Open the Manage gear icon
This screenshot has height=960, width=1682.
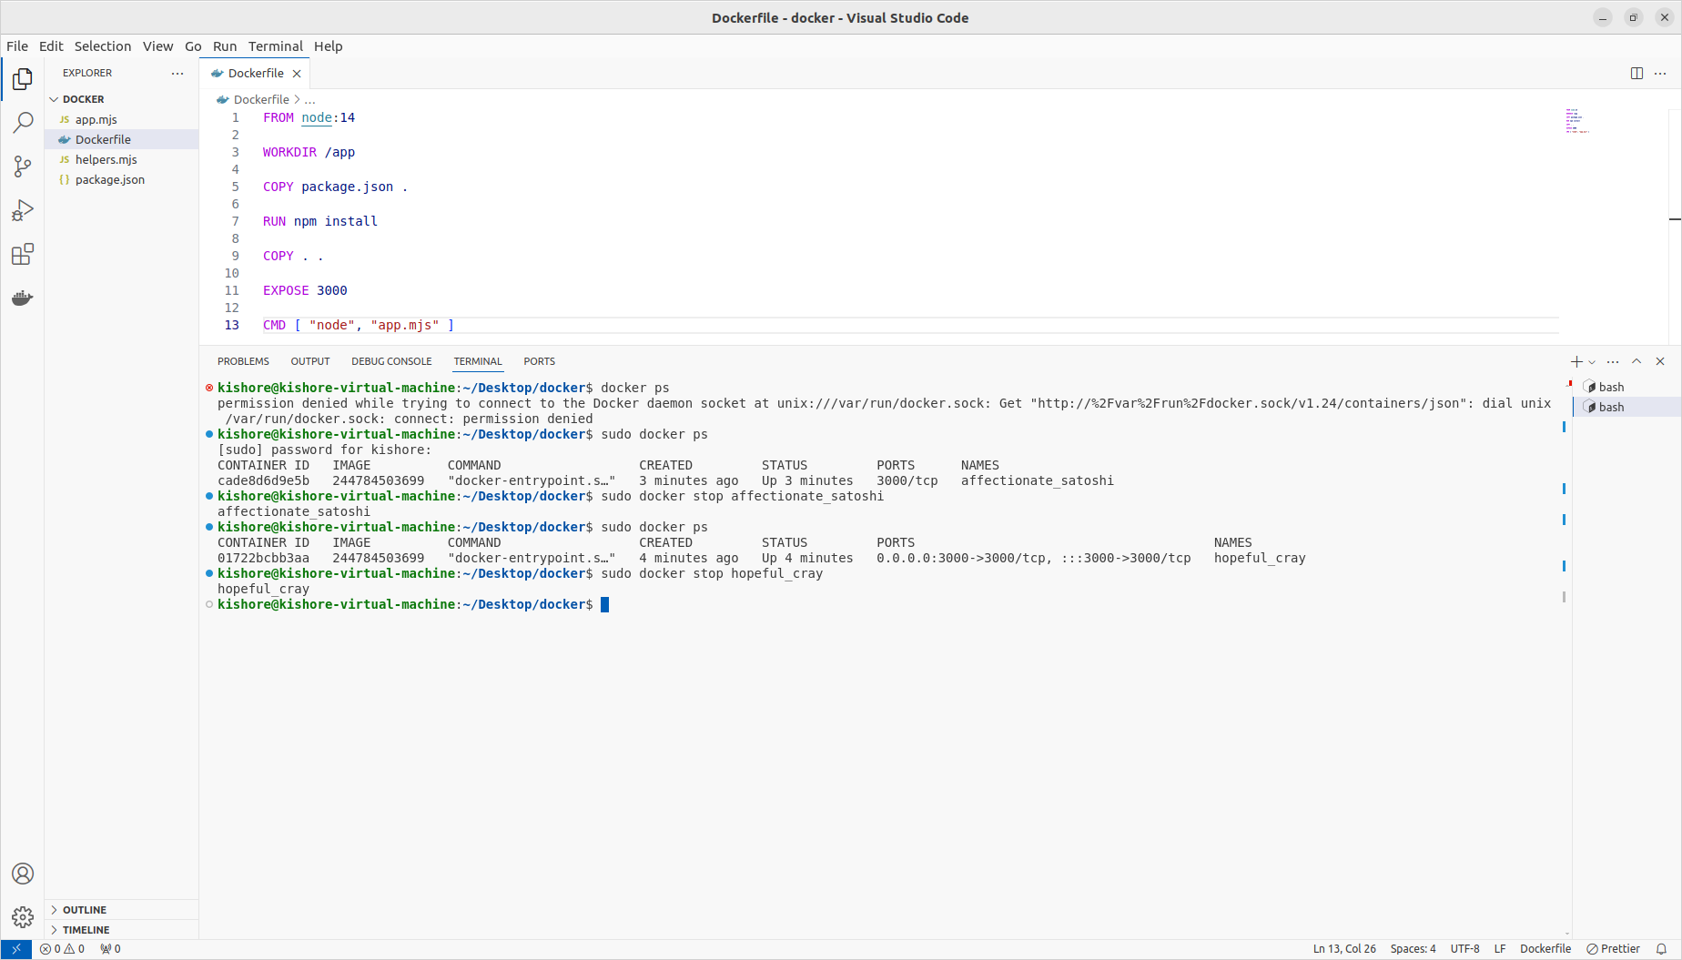pos(23,916)
